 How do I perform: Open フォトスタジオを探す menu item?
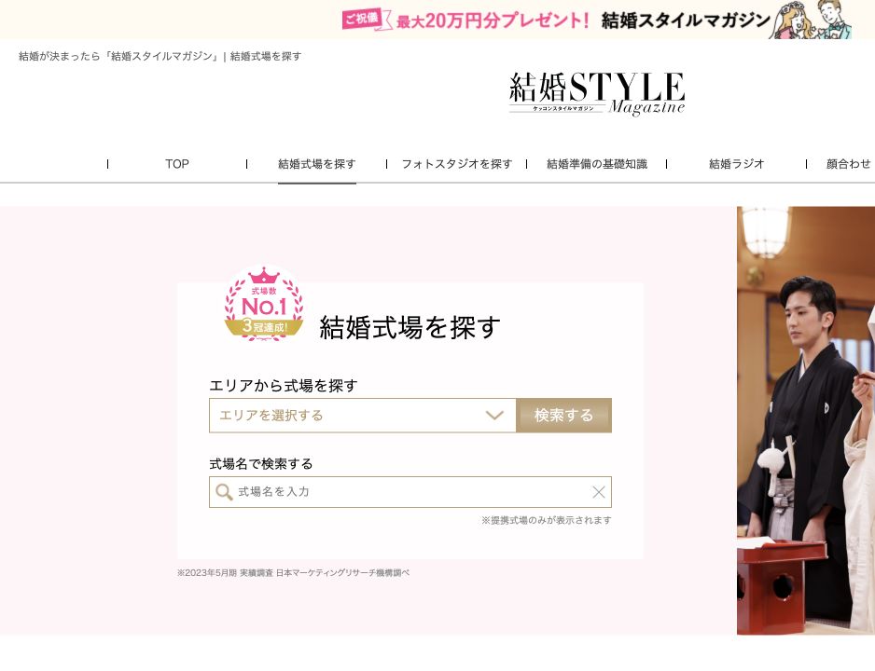[x=457, y=164]
